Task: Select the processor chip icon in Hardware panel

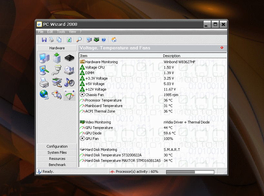Action: click(x=69, y=58)
